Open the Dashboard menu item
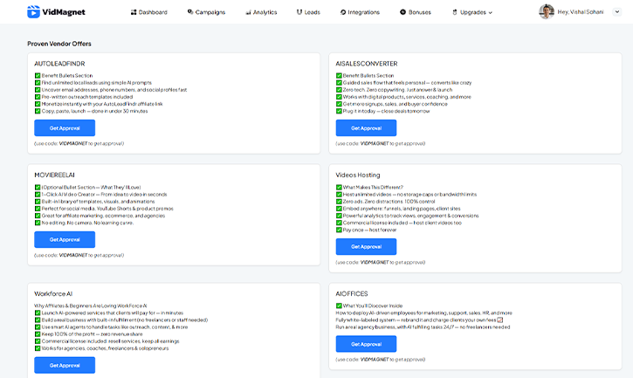 pos(149,12)
